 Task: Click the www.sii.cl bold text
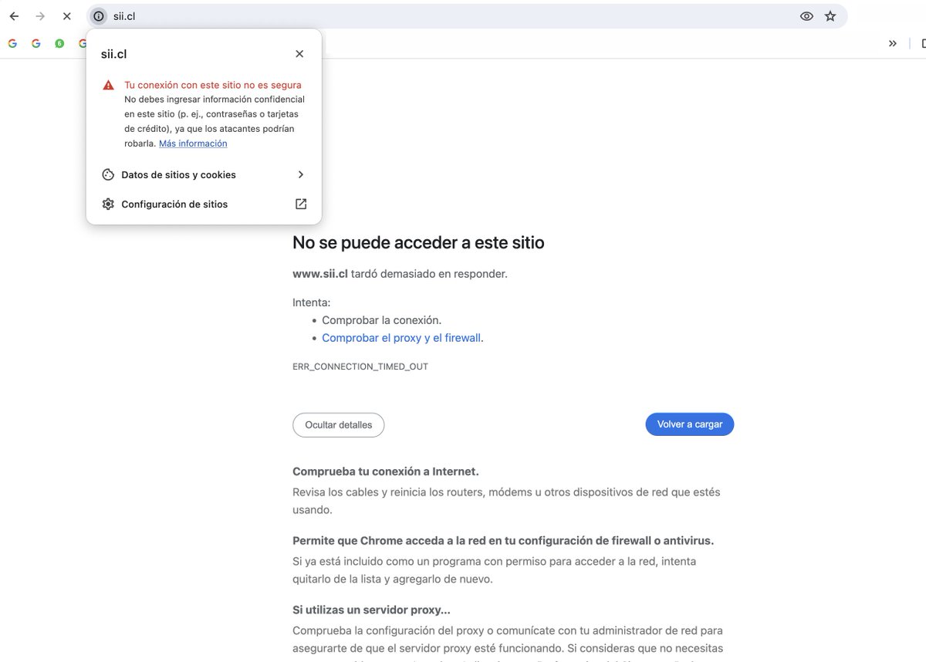(x=320, y=274)
